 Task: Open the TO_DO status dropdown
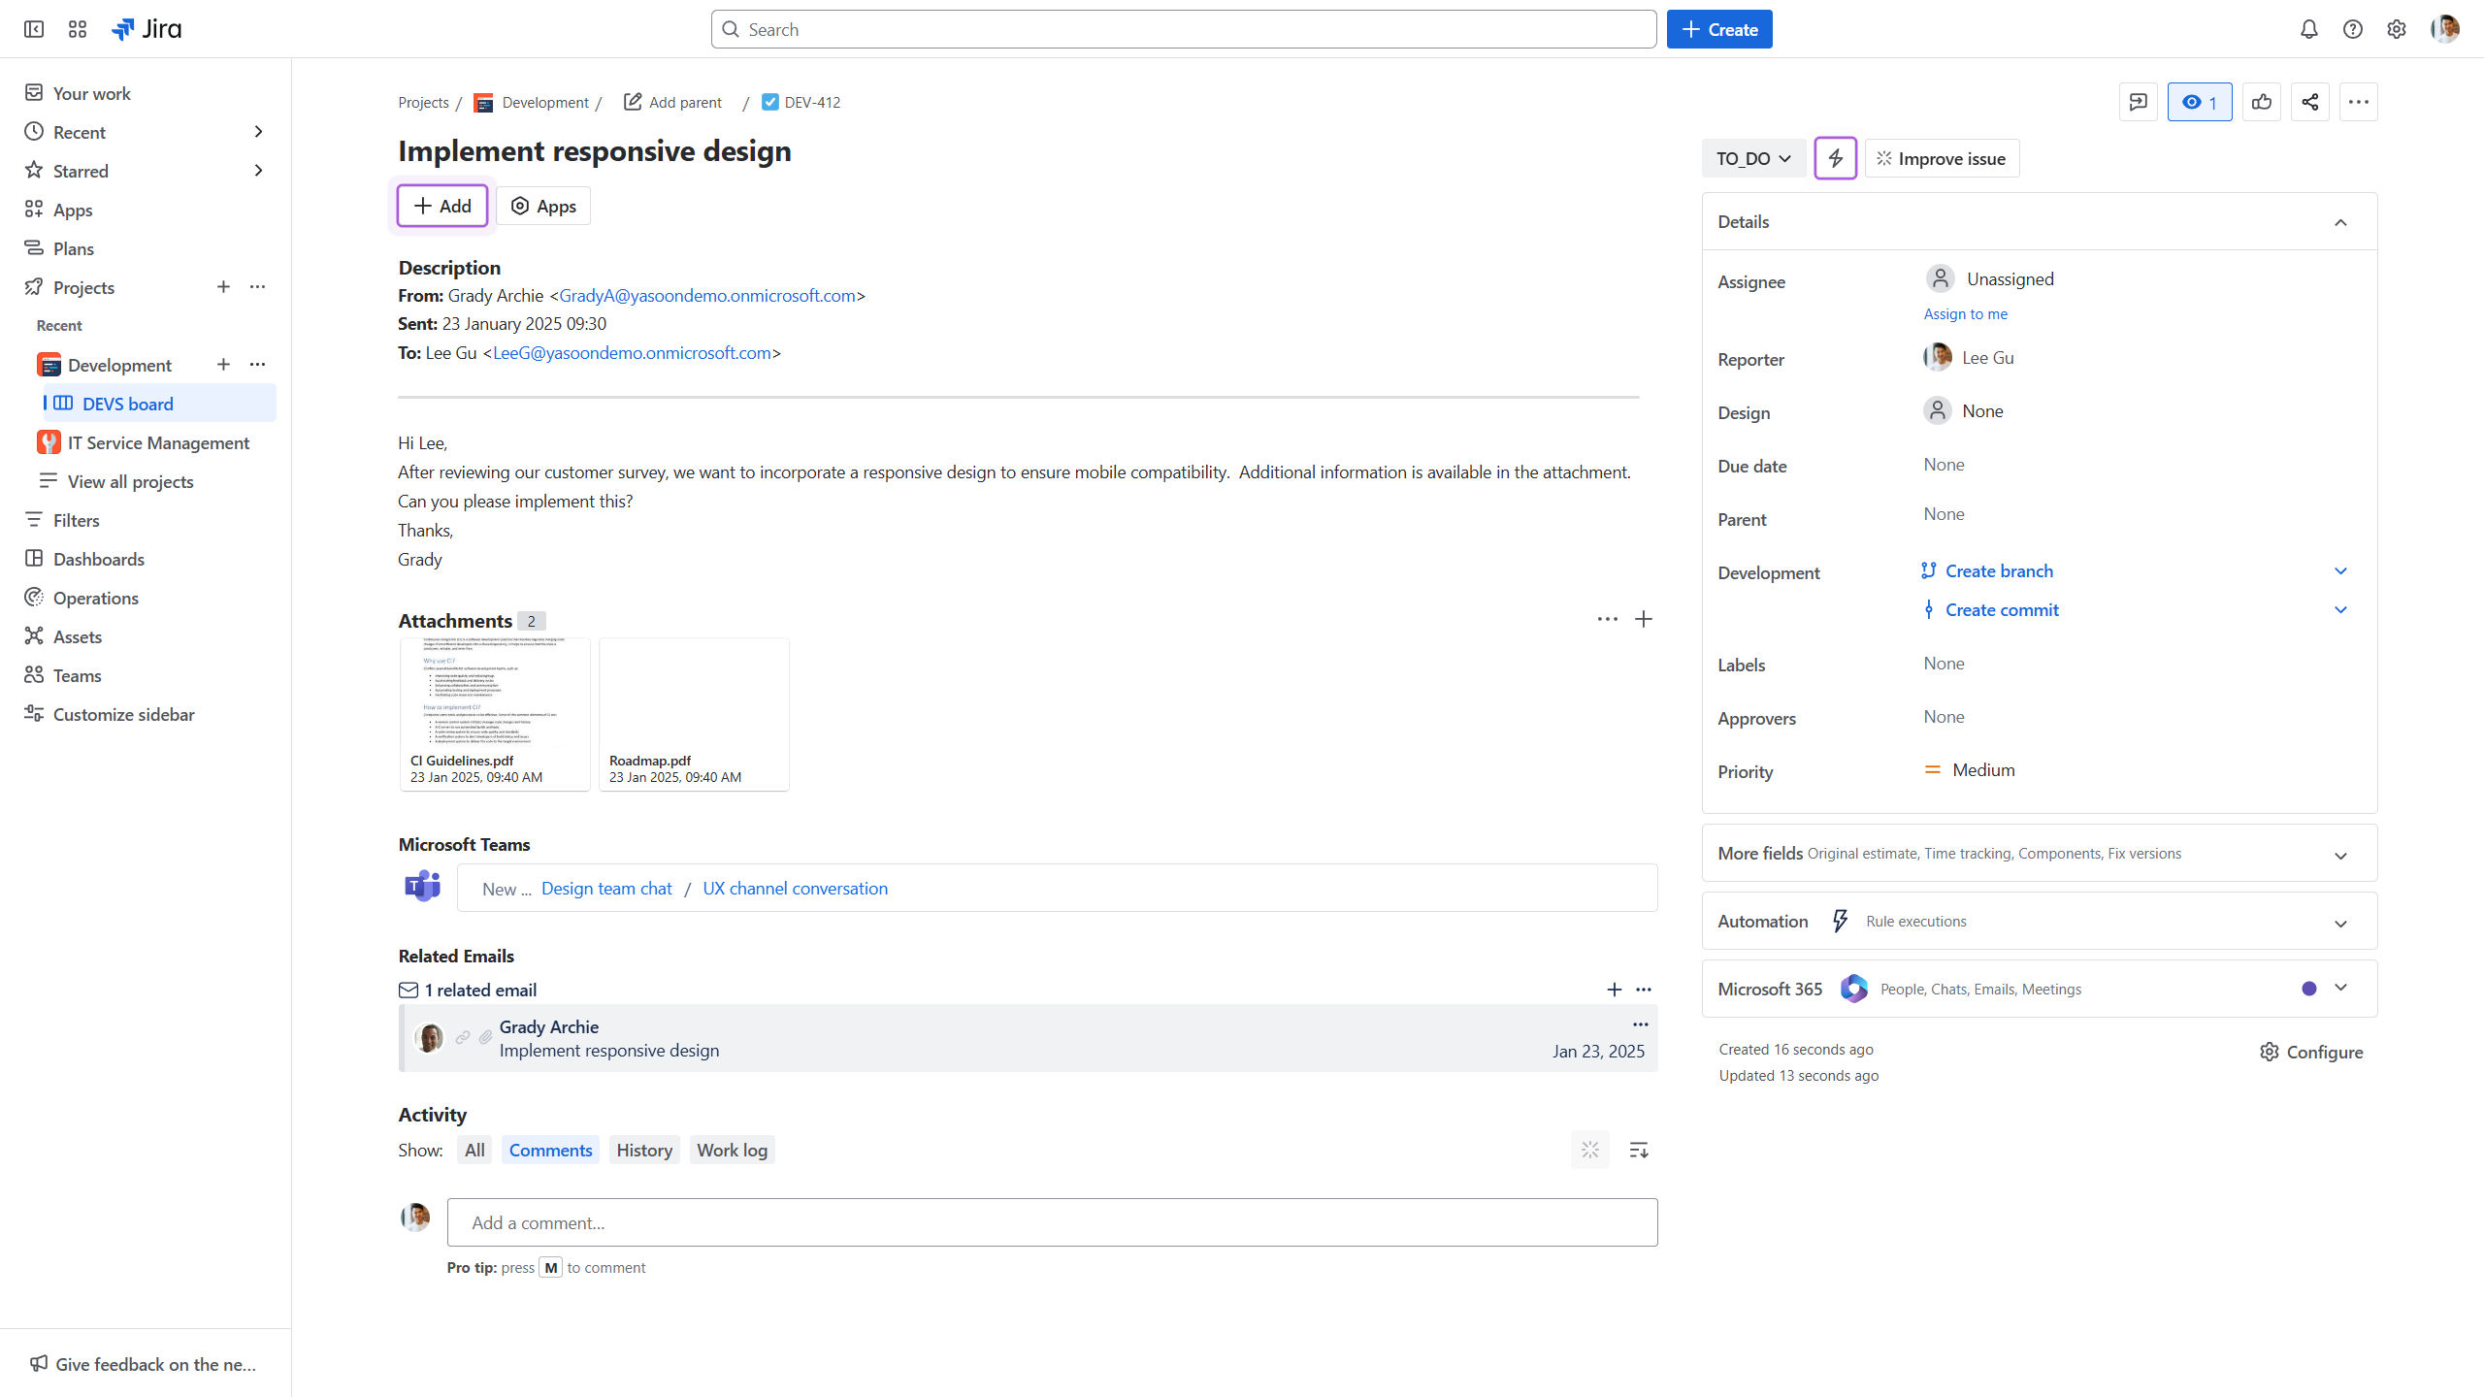pos(1752,158)
